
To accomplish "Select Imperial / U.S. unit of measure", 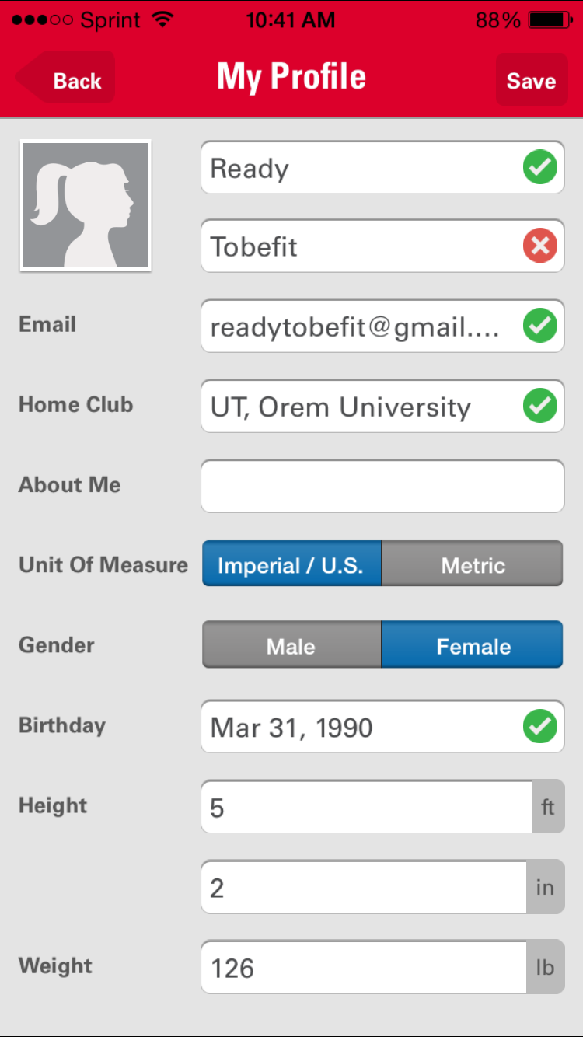I will pos(291,564).
